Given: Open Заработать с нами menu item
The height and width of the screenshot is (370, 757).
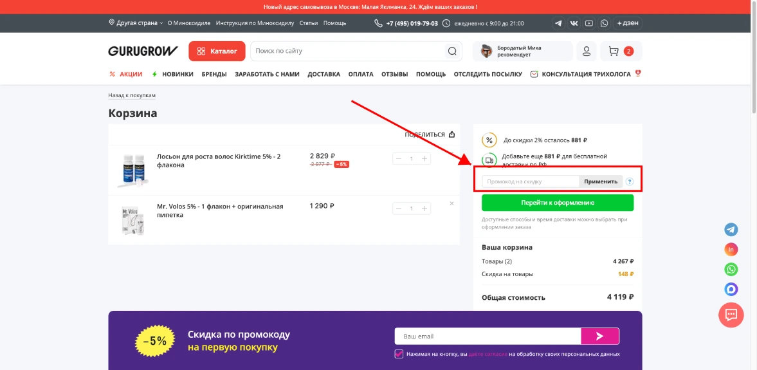Looking at the screenshot, I should tap(267, 75).
